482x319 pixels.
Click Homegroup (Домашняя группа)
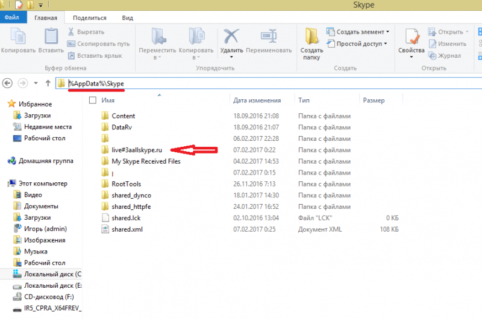pos(46,161)
